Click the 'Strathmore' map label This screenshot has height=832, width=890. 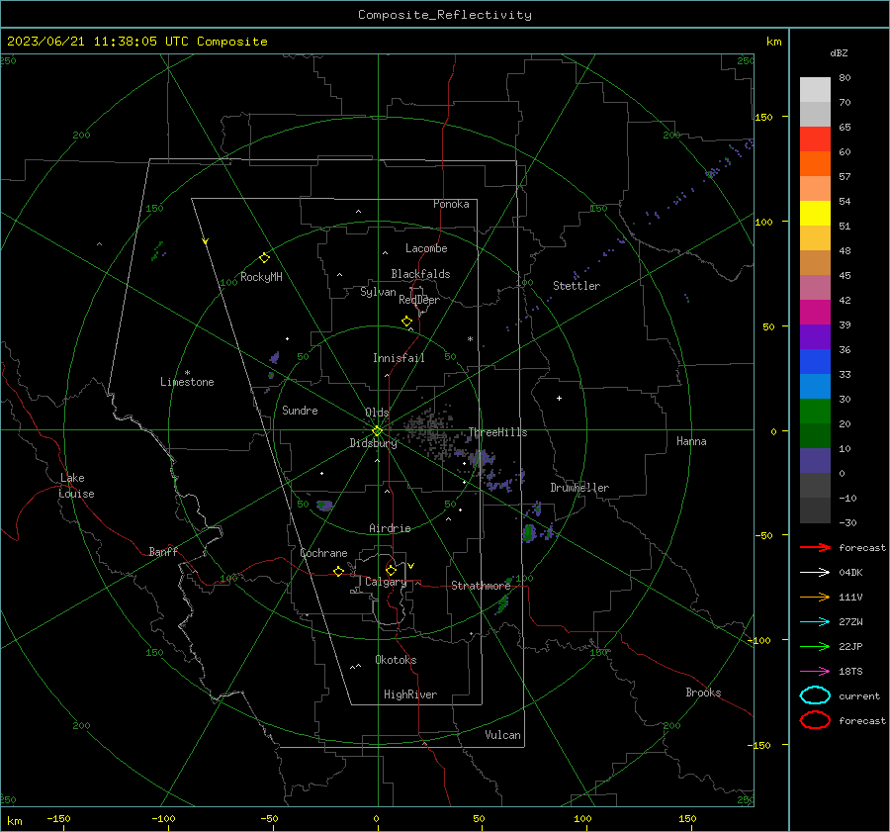(x=481, y=586)
